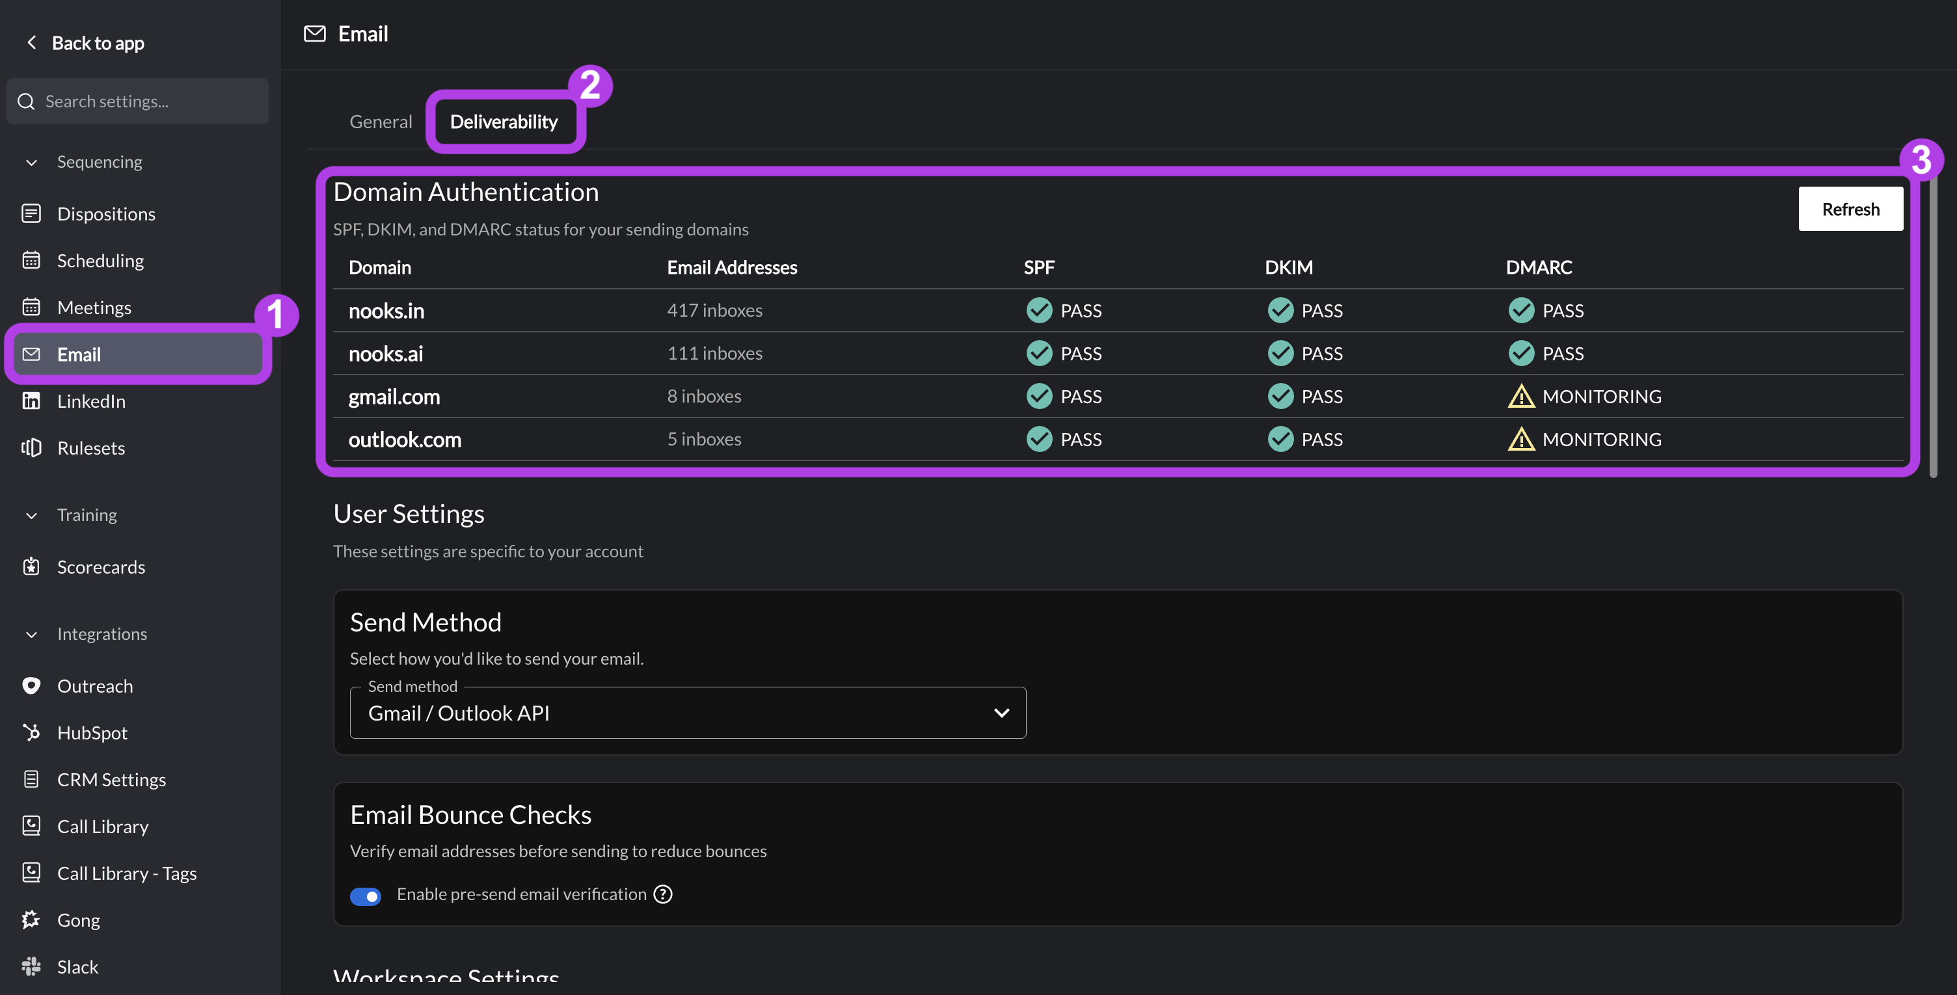Open LinkedIn via its sidebar icon

[x=31, y=401]
